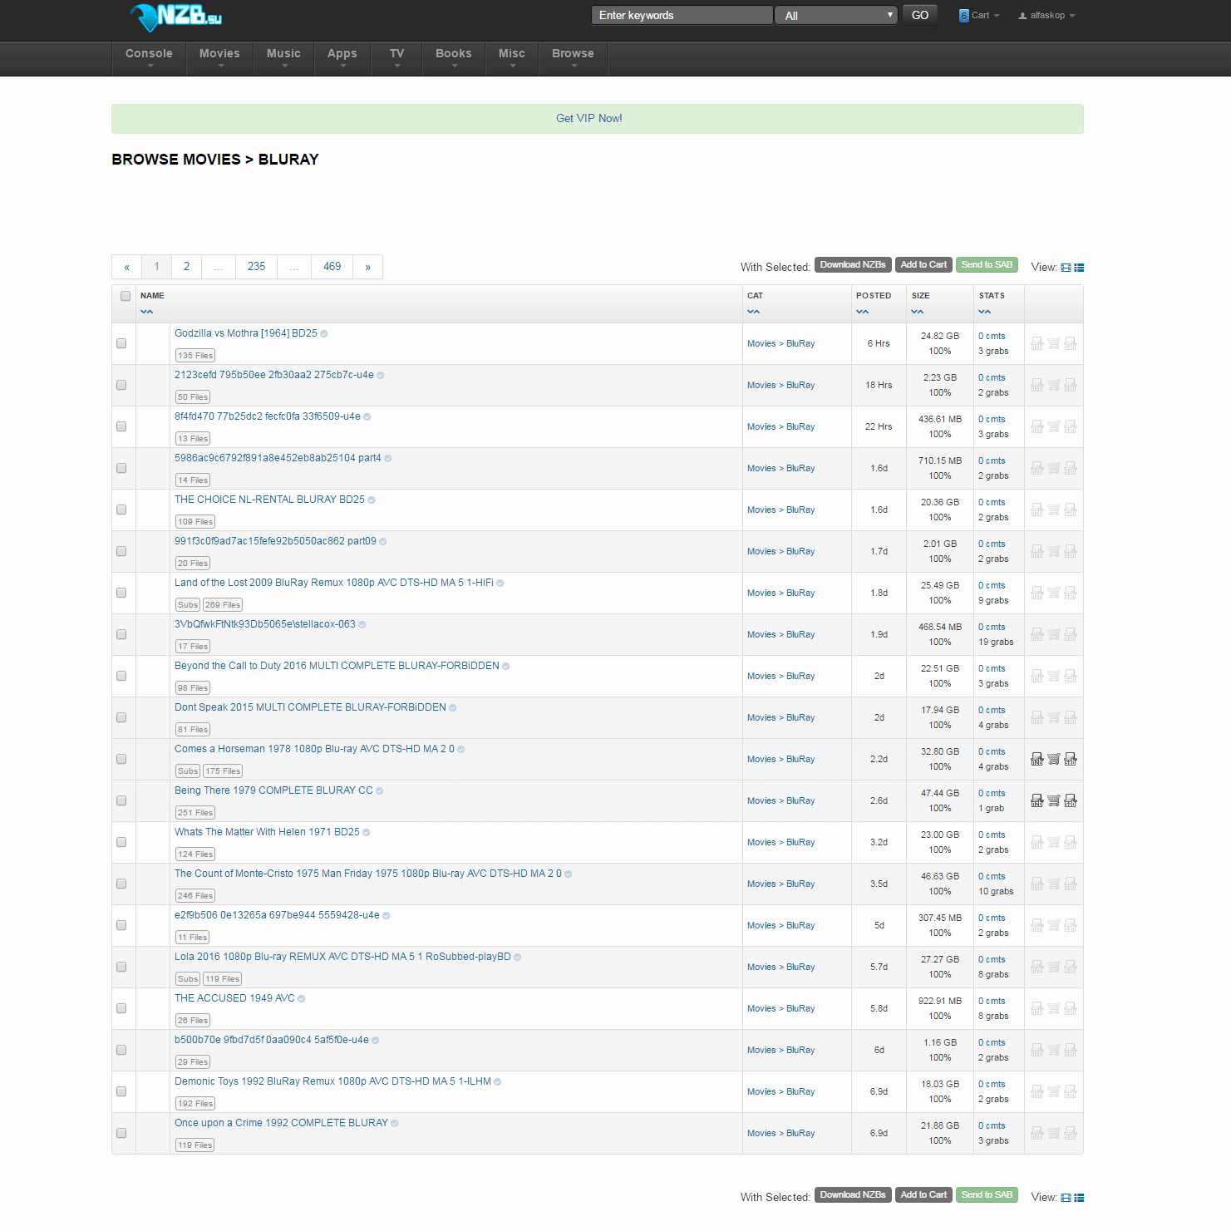This screenshot has height=1231, width=1231.
Task: Sort by SIZE using its sort arrows
Action: (918, 312)
